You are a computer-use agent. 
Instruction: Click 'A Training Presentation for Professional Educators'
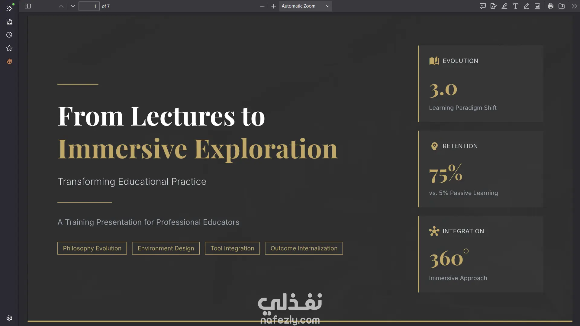(148, 222)
